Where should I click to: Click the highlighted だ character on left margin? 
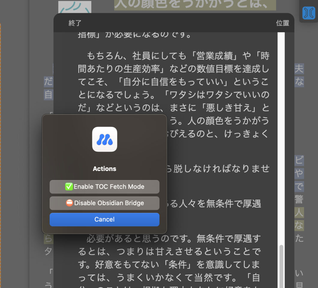click(x=48, y=82)
